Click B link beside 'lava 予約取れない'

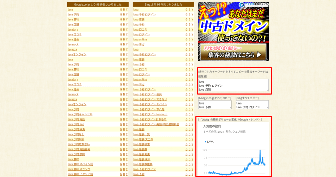coord(124,144)
